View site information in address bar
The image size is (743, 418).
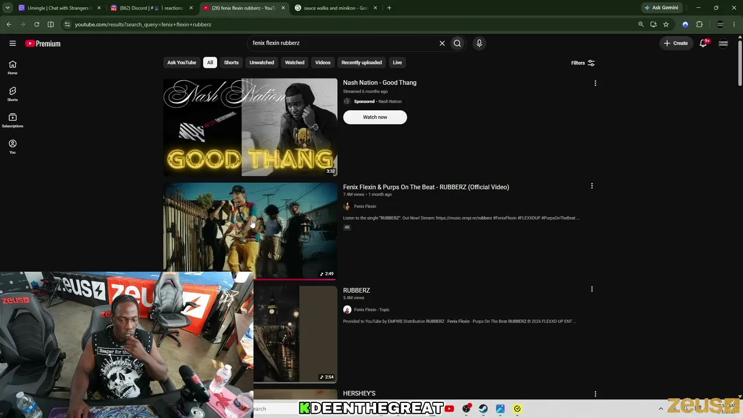click(67, 24)
